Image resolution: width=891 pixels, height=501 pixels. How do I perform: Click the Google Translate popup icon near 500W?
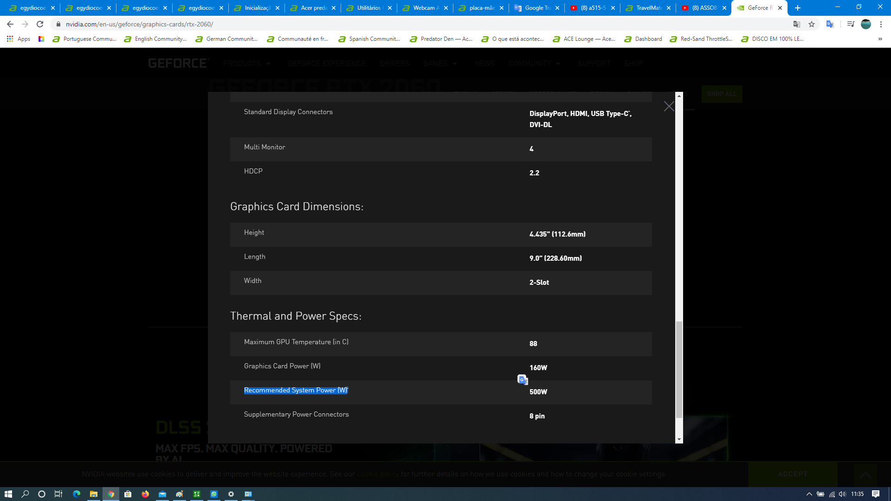(523, 379)
